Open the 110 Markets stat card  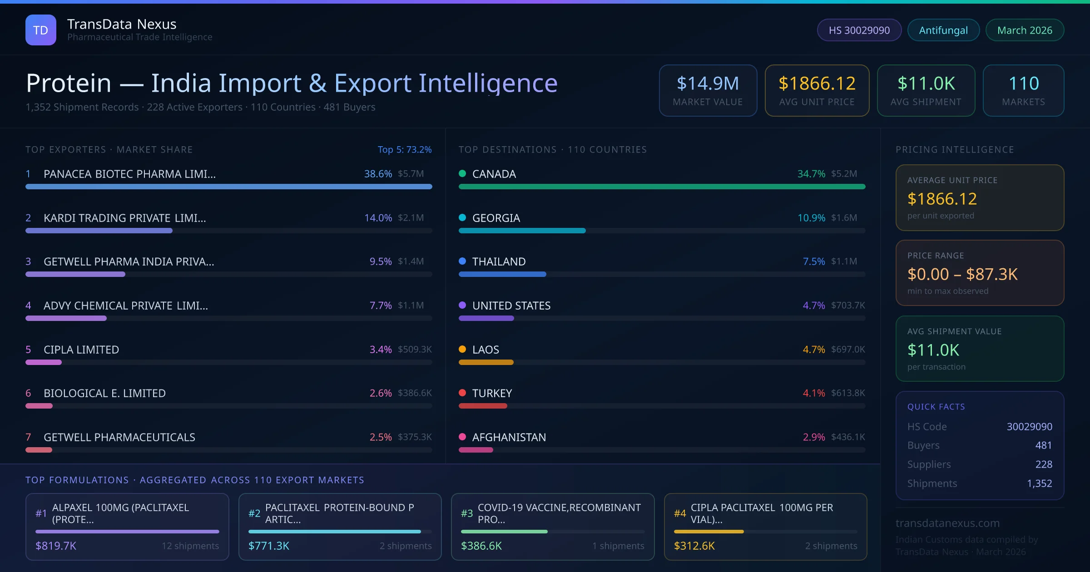point(1023,90)
